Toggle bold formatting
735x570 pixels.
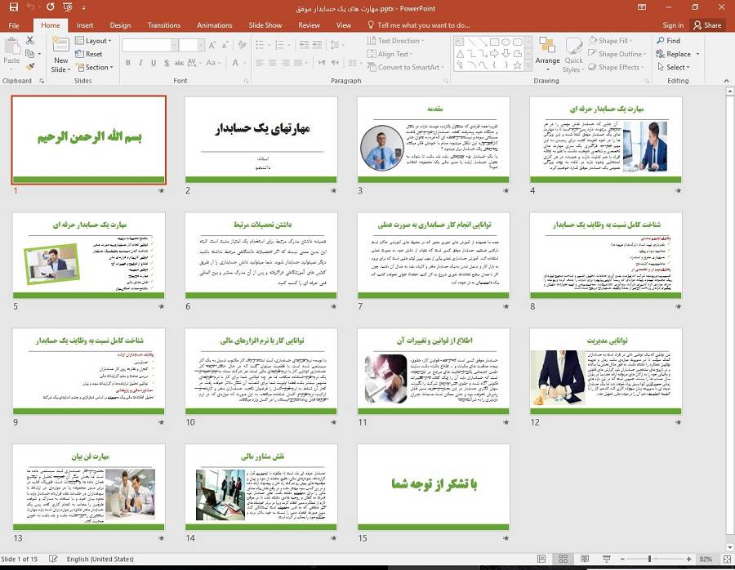click(x=127, y=62)
